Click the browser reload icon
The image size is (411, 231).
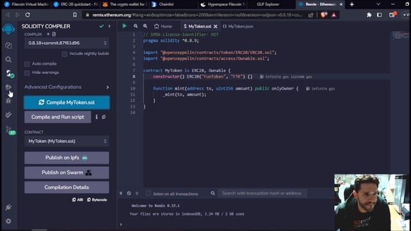tap(28, 15)
